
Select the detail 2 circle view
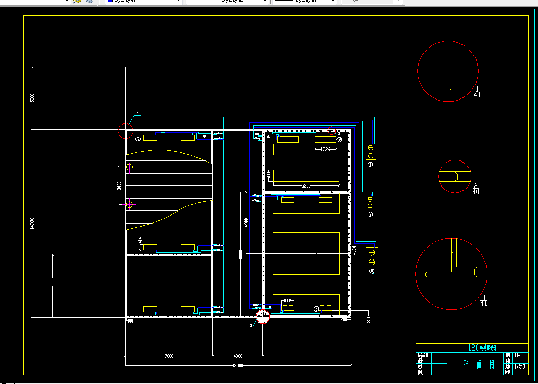click(x=455, y=177)
